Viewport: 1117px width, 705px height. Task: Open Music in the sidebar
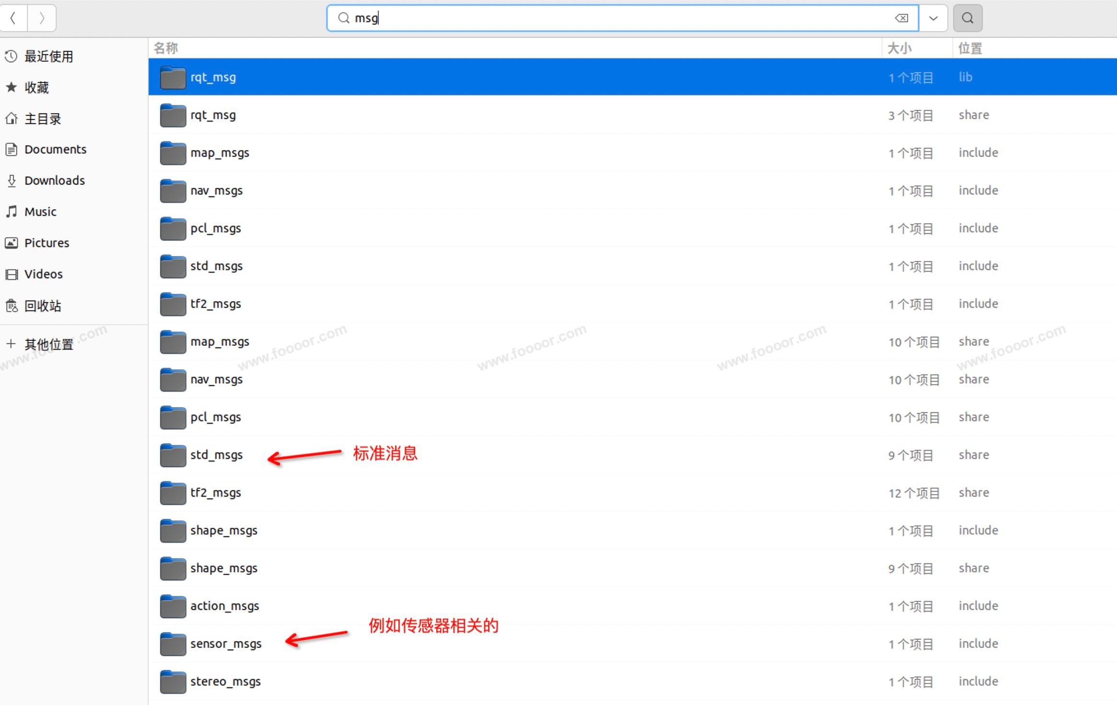[x=40, y=212]
